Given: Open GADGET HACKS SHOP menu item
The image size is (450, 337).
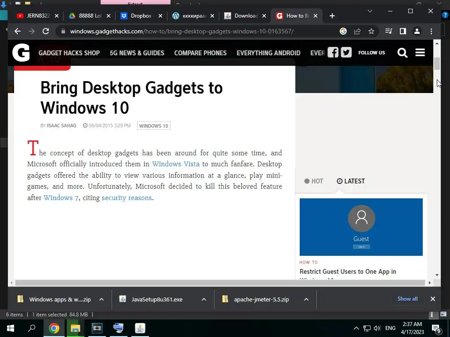Looking at the screenshot, I should (69, 53).
